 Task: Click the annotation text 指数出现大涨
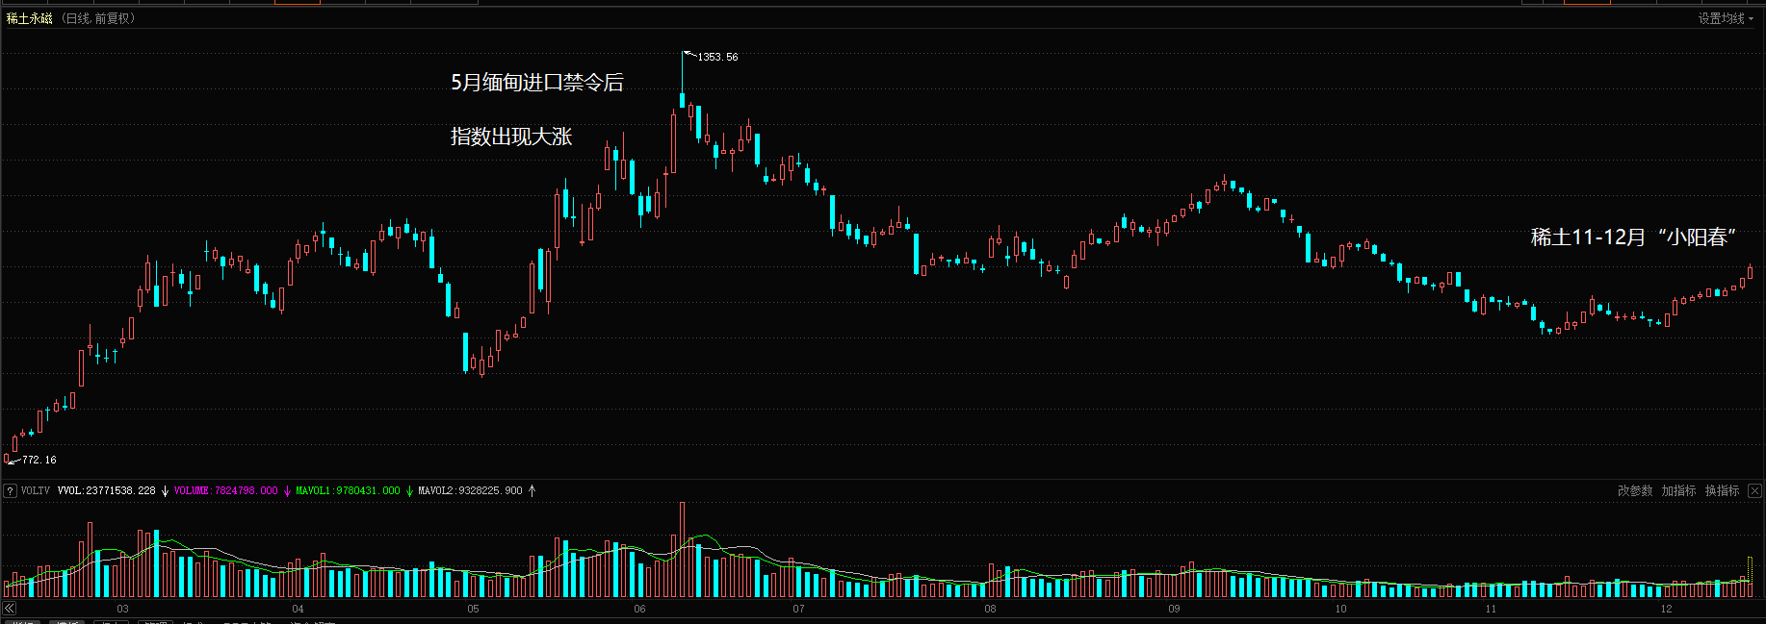(x=511, y=137)
